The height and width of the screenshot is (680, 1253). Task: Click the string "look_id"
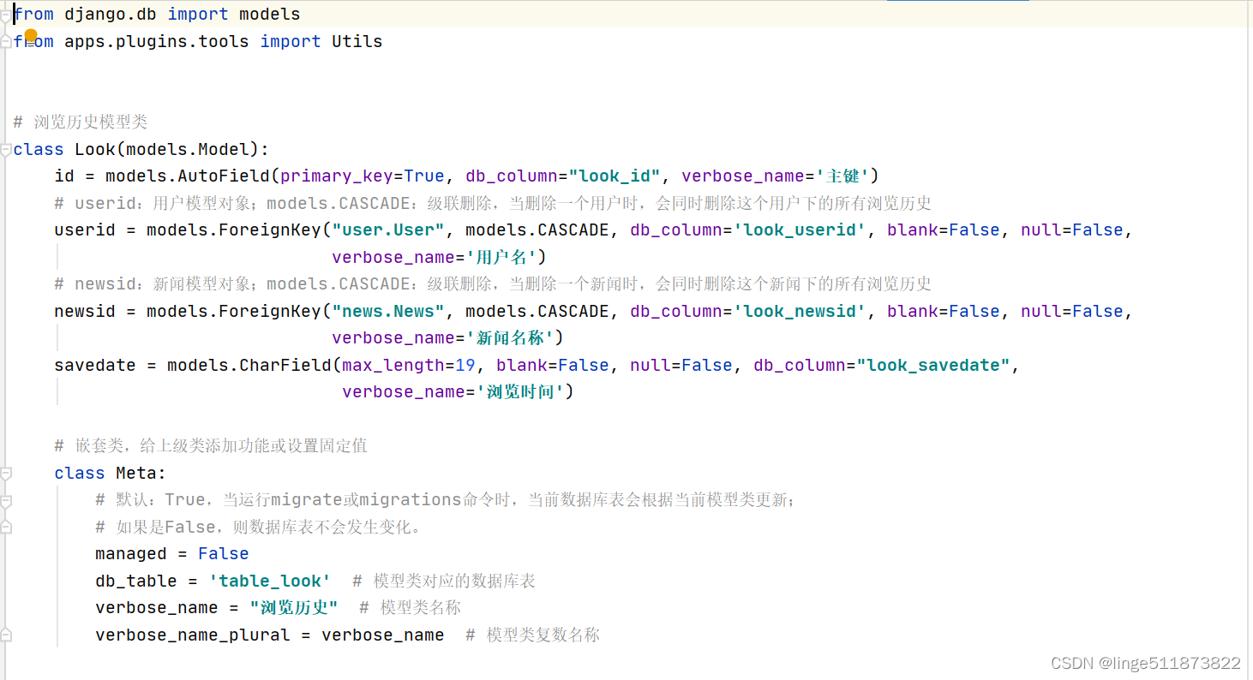615,176
